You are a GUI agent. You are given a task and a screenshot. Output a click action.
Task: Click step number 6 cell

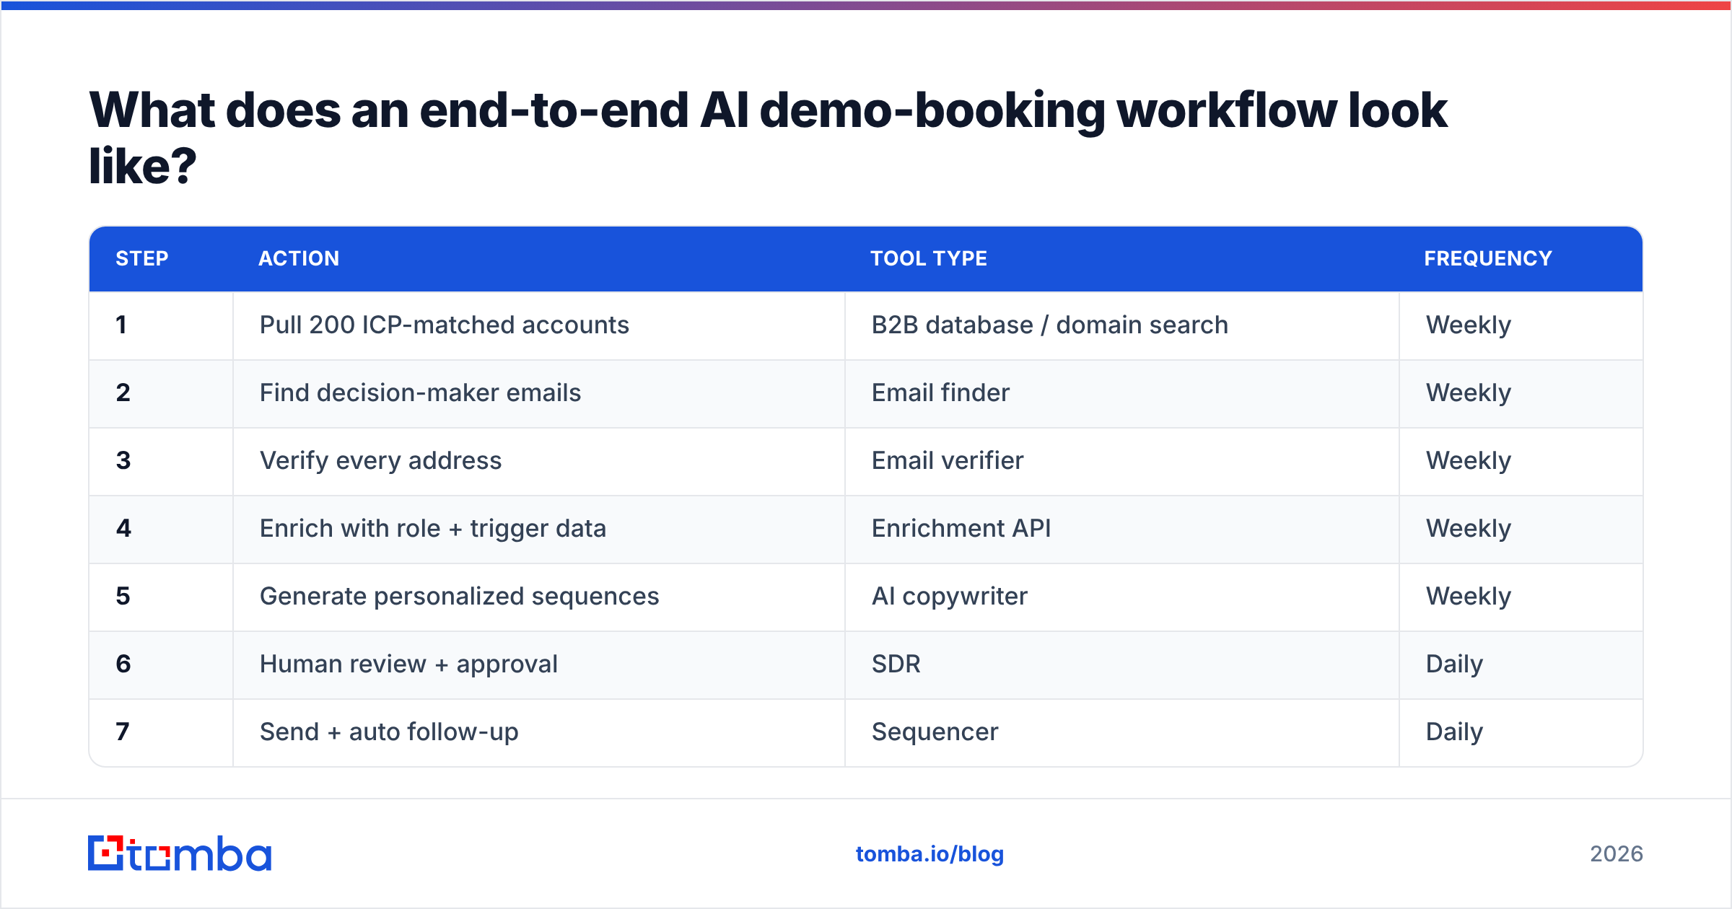pos(161,664)
